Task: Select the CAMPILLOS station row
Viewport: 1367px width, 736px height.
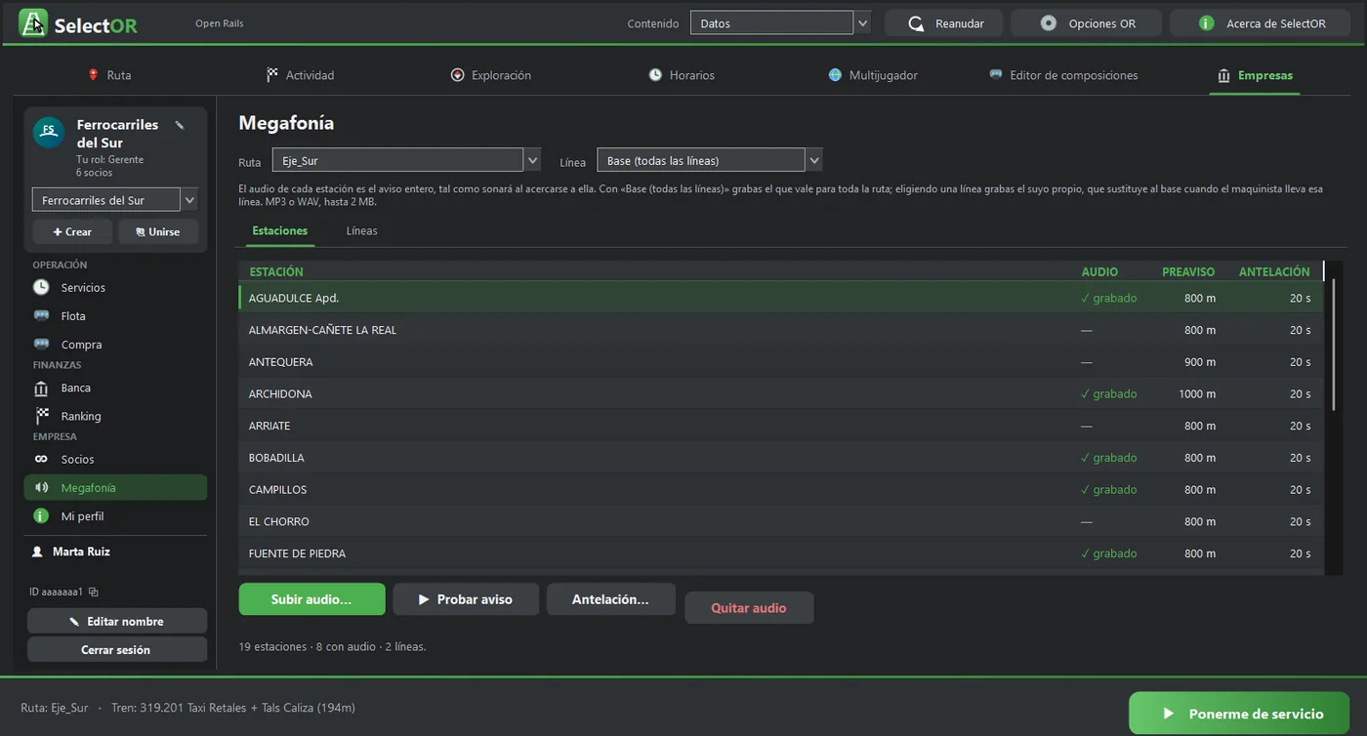Action: pyautogui.click(x=781, y=489)
